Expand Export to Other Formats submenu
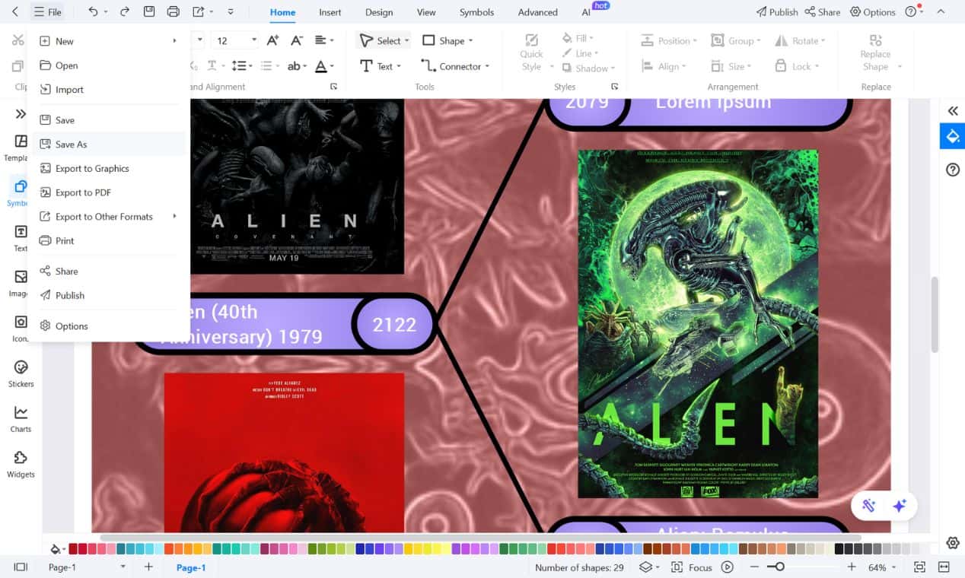This screenshot has width=965, height=578. pyautogui.click(x=174, y=217)
